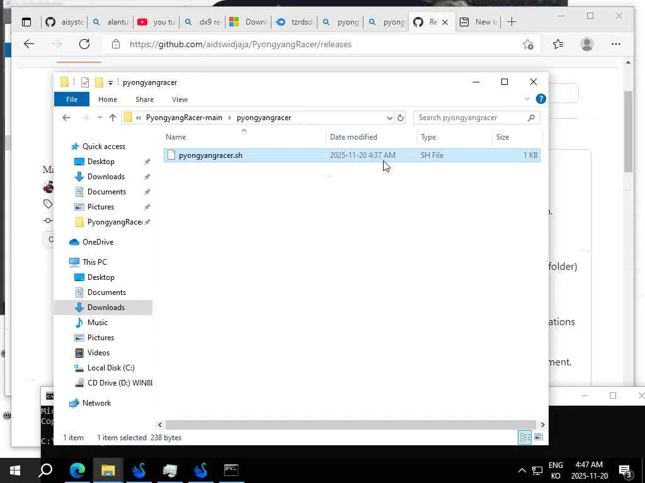Screen dimensions: 645x483
Task: Select Network in navigation pane
Action: tap(96, 403)
